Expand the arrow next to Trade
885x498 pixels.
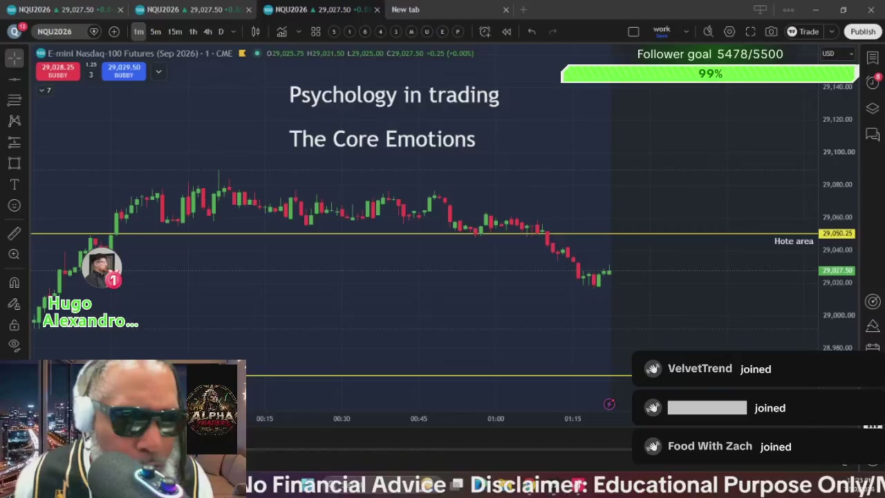pos(832,32)
